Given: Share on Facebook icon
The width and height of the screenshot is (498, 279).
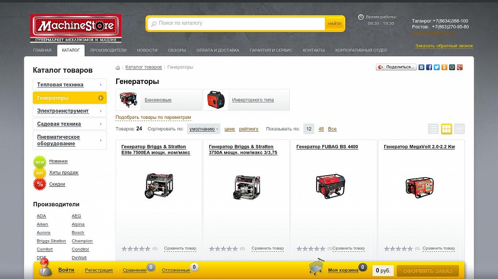Looking at the screenshot, I should 429,67.
